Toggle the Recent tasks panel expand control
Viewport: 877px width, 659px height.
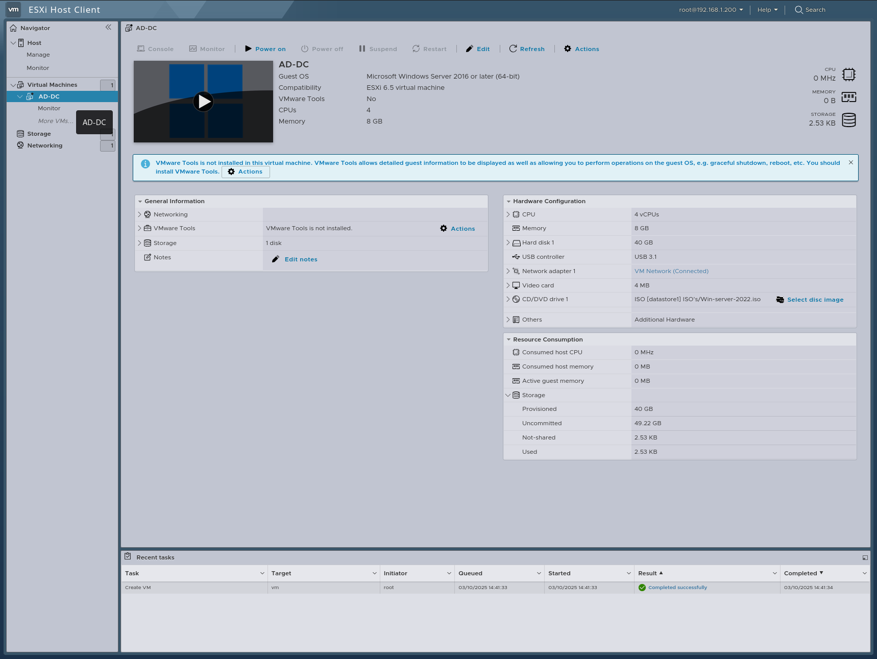pyautogui.click(x=865, y=557)
